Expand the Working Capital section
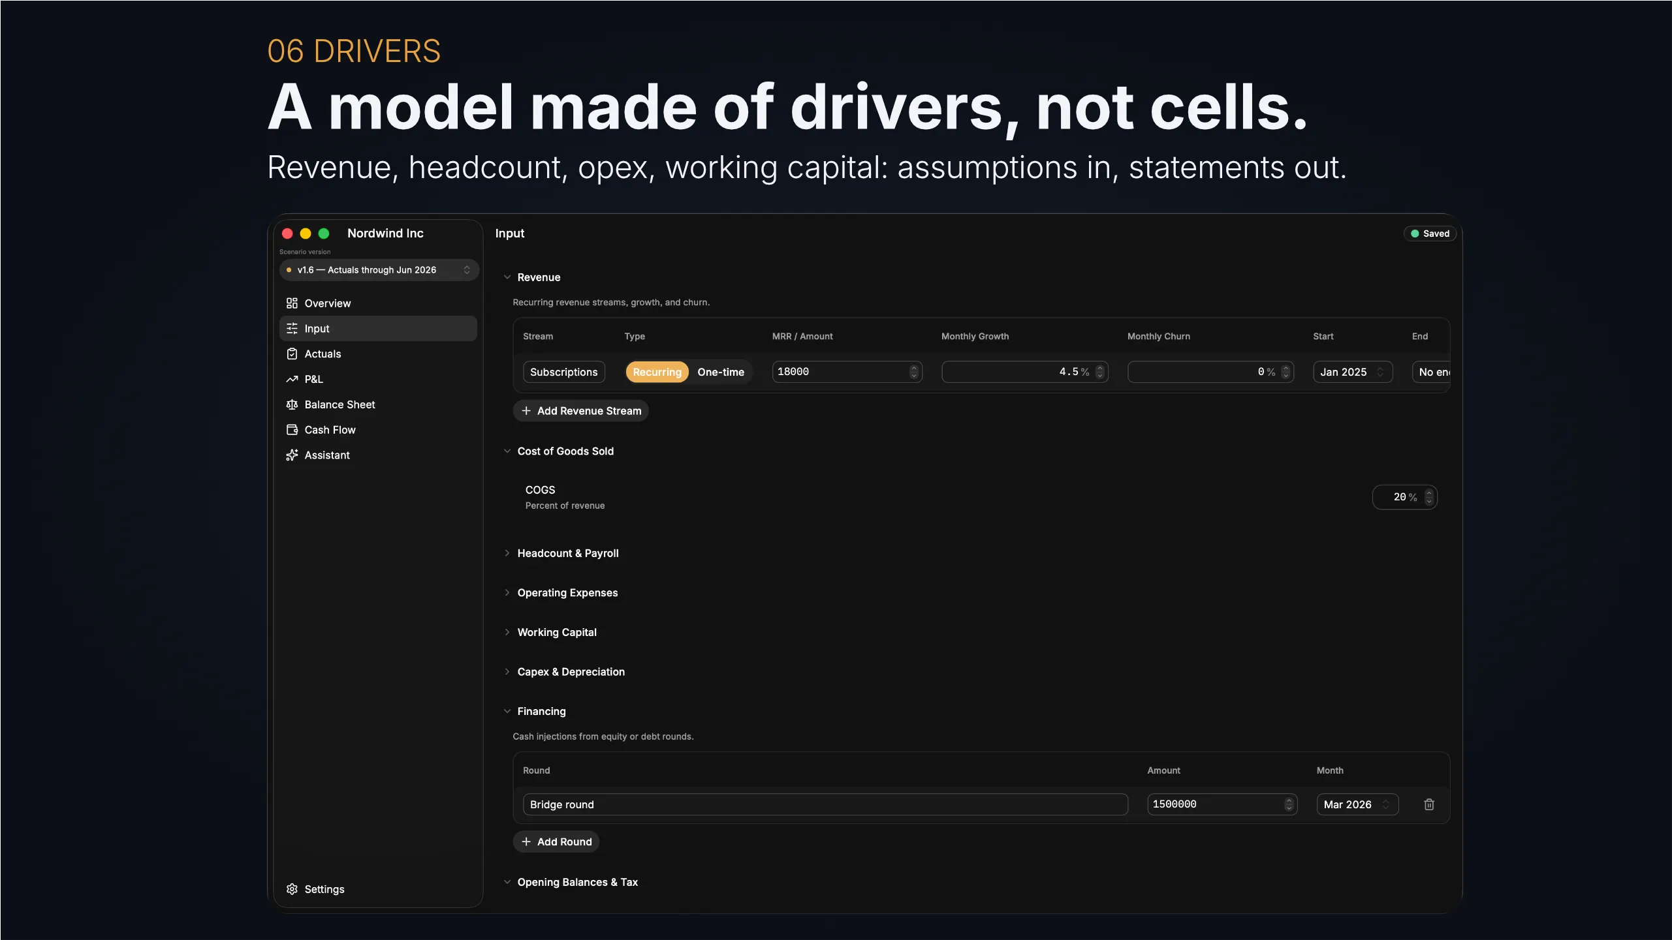Viewport: 1672px width, 940px height. point(507,633)
